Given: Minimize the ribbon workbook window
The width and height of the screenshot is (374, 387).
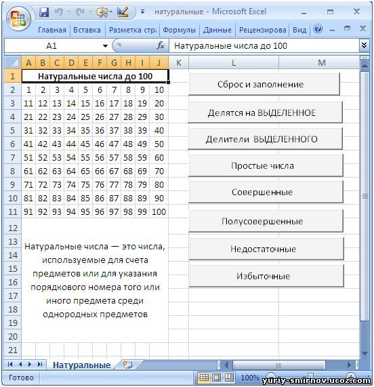Looking at the screenshot, I should coord(332,30).
